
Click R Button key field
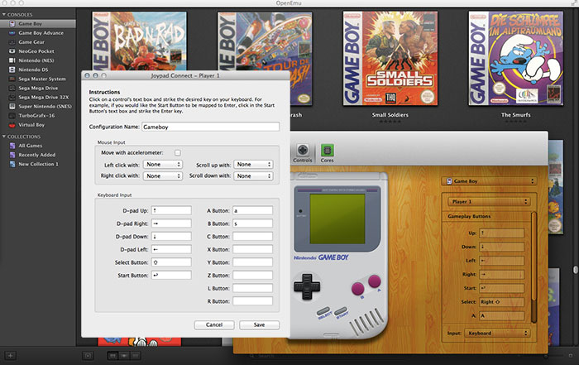click(x=253, y=301)
